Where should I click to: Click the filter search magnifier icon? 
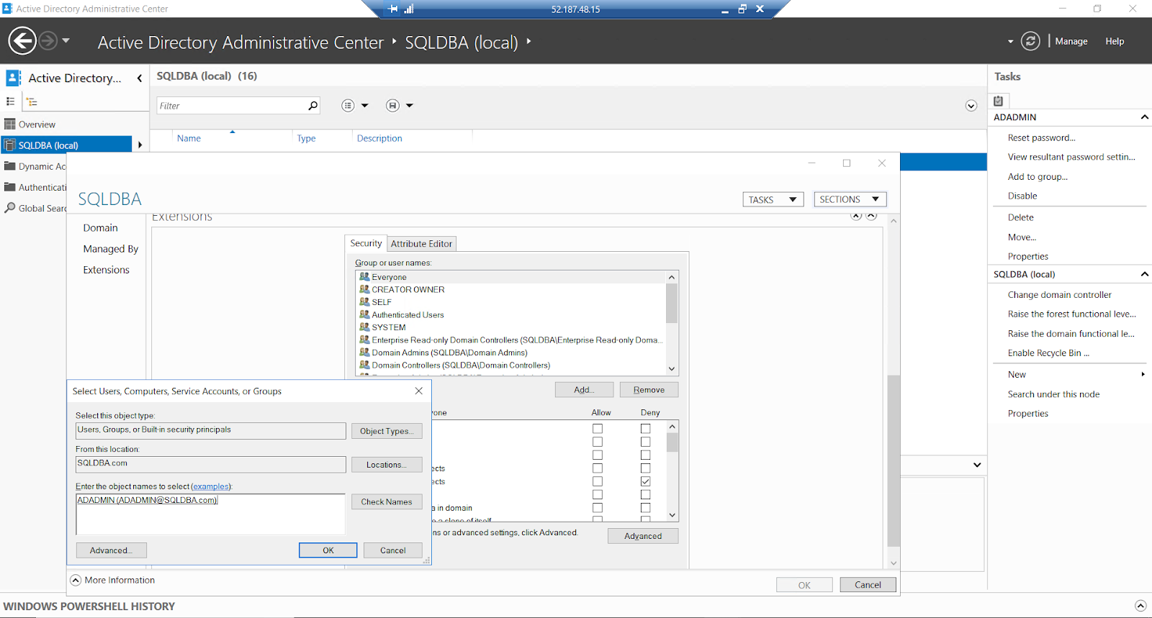tap(312, 106)
